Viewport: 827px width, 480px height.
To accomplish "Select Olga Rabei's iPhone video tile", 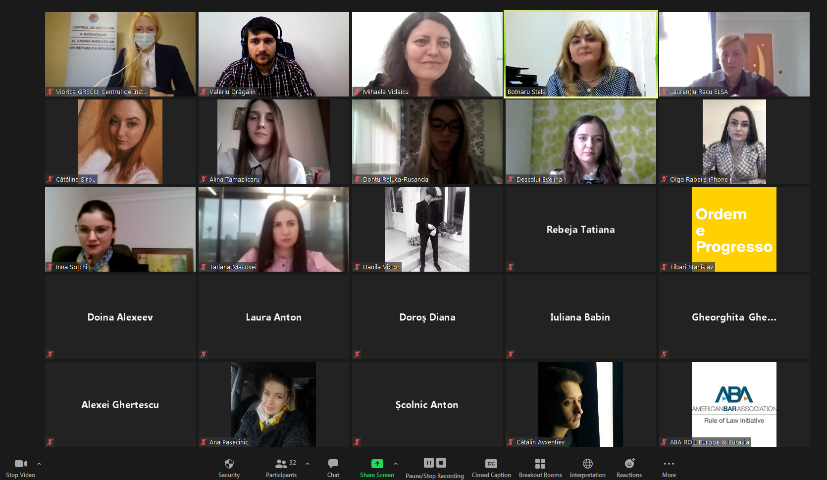I will tap(734, 142).
